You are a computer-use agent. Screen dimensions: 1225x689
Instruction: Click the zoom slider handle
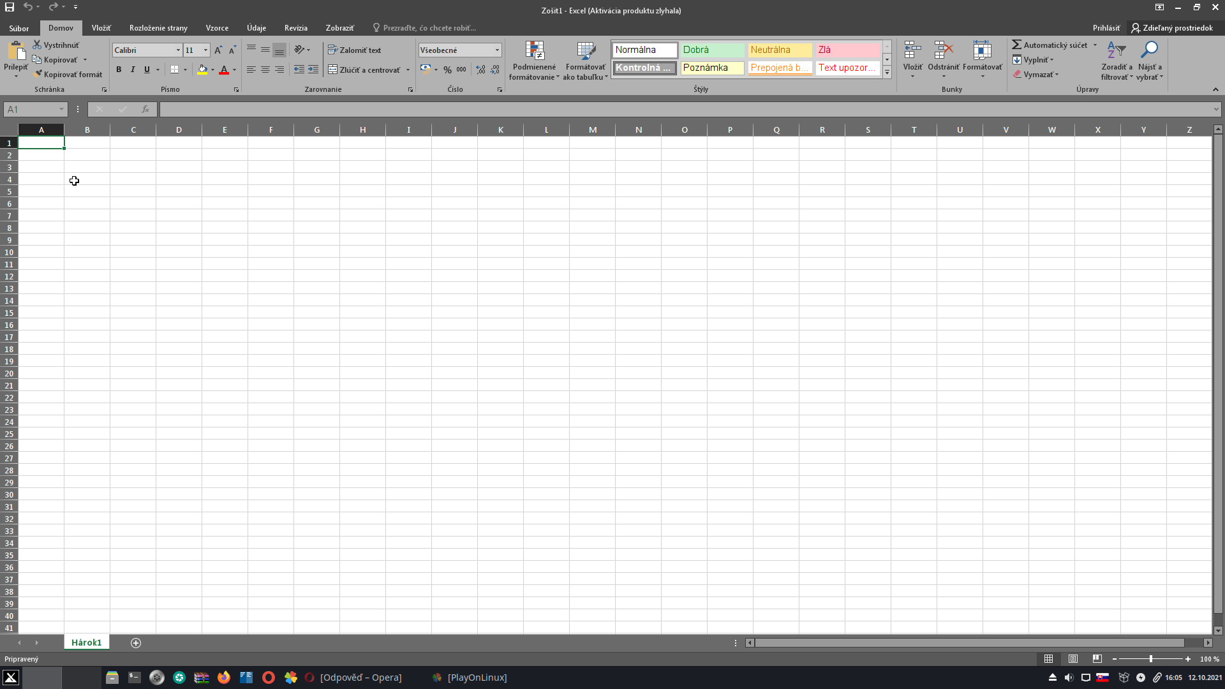point(1150,659)
